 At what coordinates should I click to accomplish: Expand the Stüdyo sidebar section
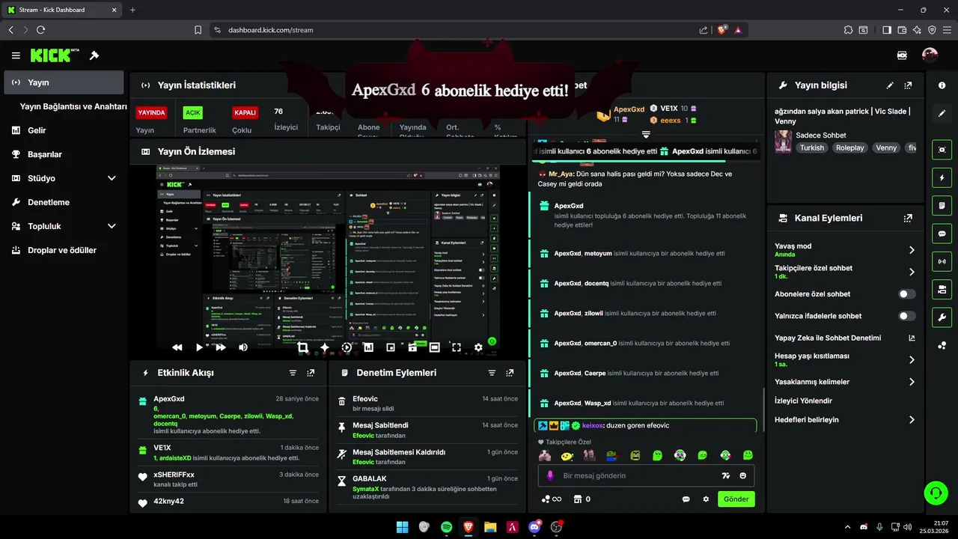[x=112, y=178]
